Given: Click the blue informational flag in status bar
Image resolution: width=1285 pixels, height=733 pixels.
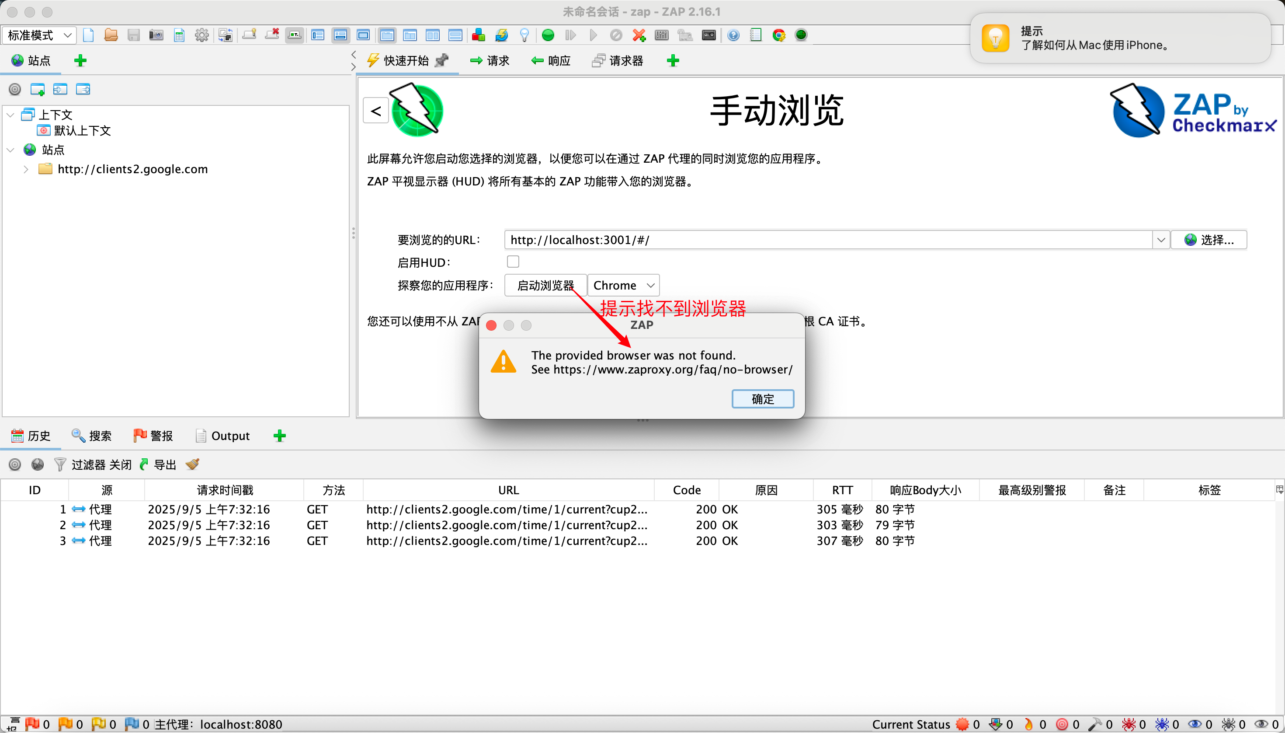Looking at the screenshot, I should [132, 724].
